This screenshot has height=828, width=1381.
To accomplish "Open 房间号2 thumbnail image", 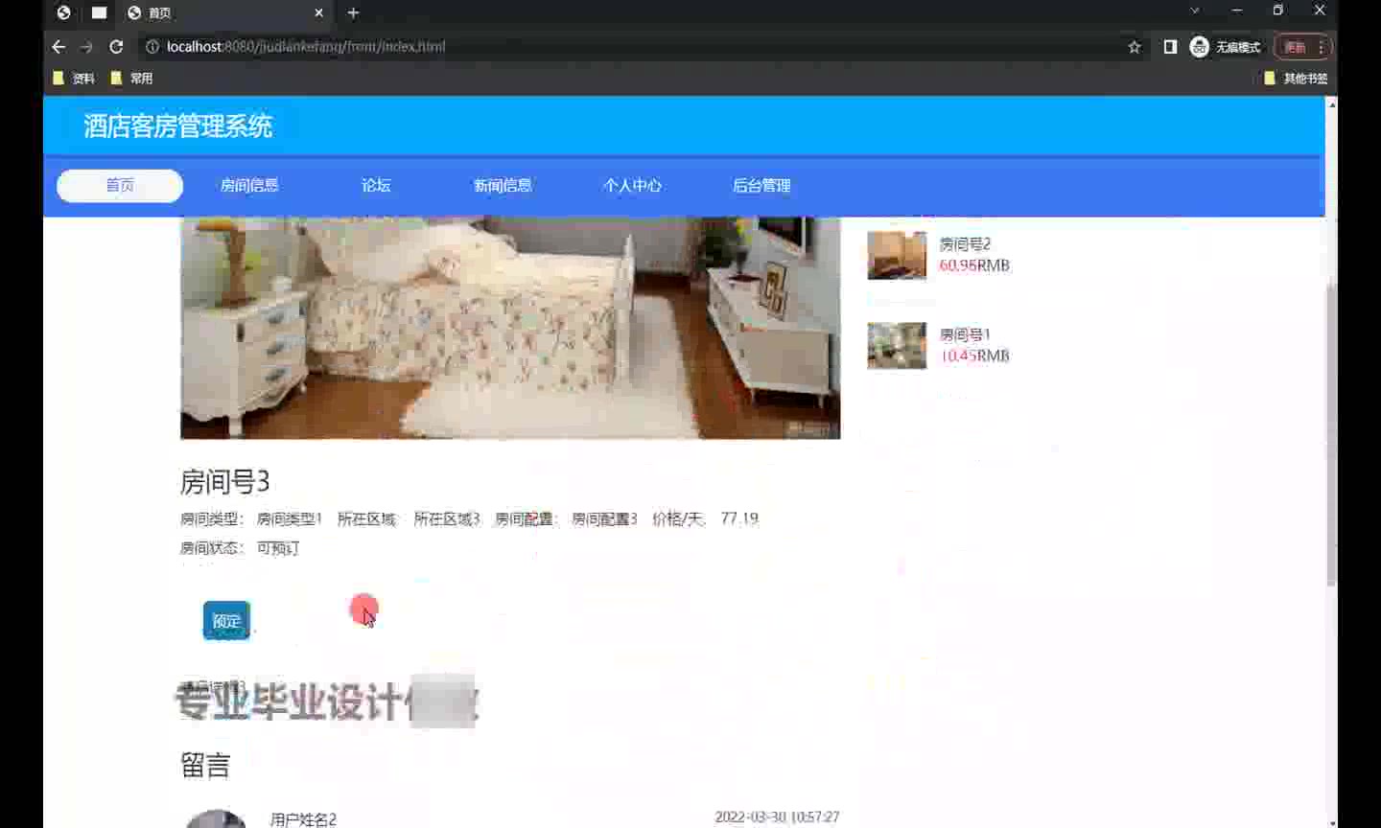I will [x=897, y=255].
